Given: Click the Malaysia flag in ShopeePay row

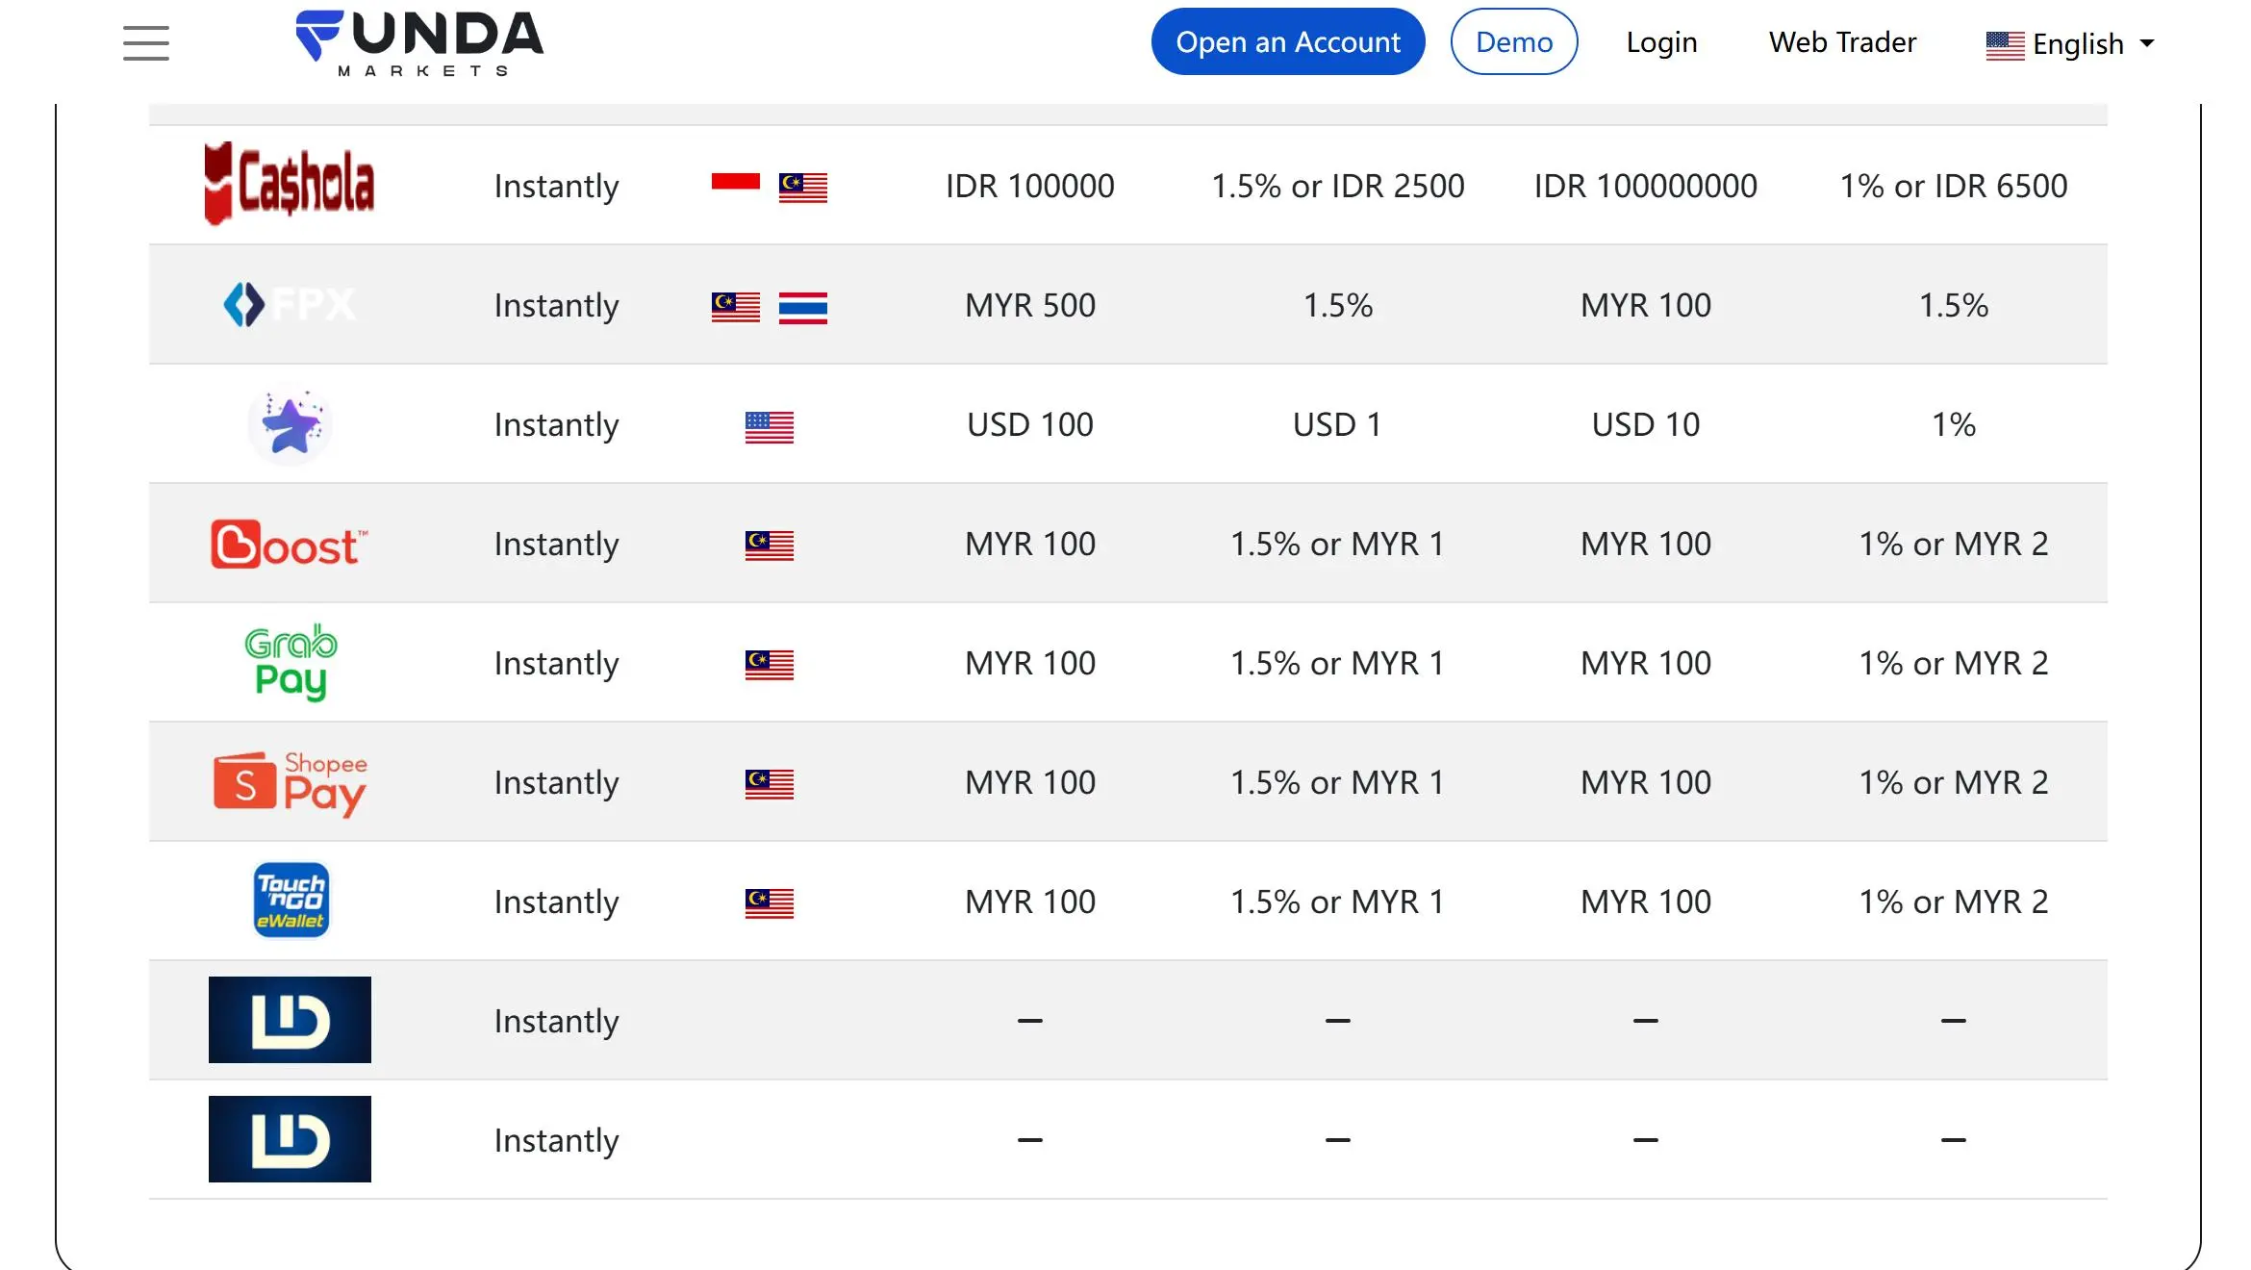Looking at the screenshot, I should point(770,784).
